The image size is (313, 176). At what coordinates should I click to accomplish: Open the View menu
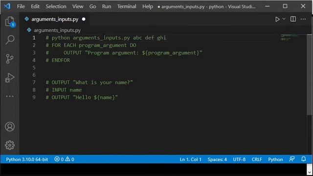click(x=78, y=6)
